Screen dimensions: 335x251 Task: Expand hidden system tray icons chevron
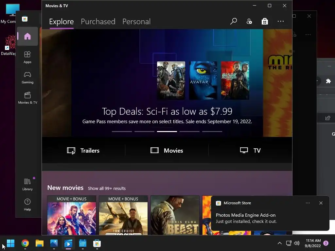click(279, 243)
